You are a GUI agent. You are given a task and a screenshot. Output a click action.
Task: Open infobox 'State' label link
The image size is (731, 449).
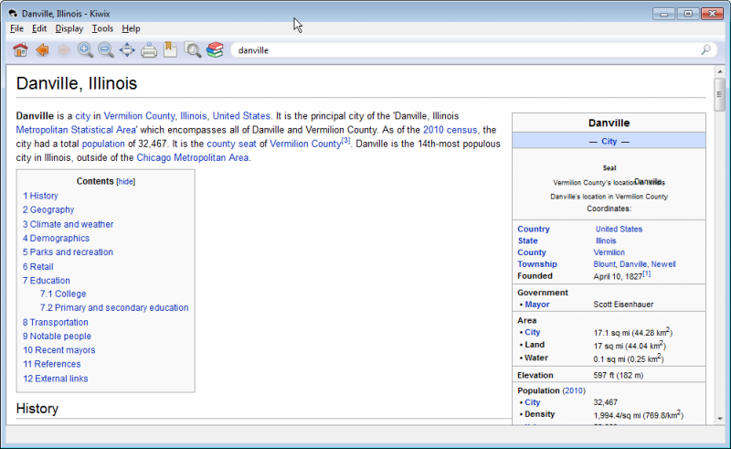pyautogui.click(x=528, y=241)
